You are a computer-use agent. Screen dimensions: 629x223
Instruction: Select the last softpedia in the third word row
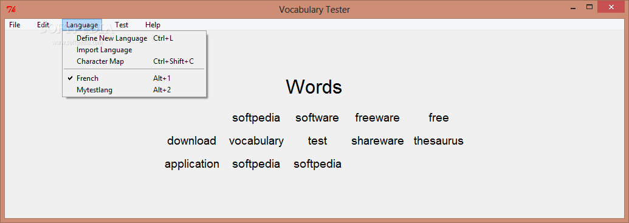(317, 164)
